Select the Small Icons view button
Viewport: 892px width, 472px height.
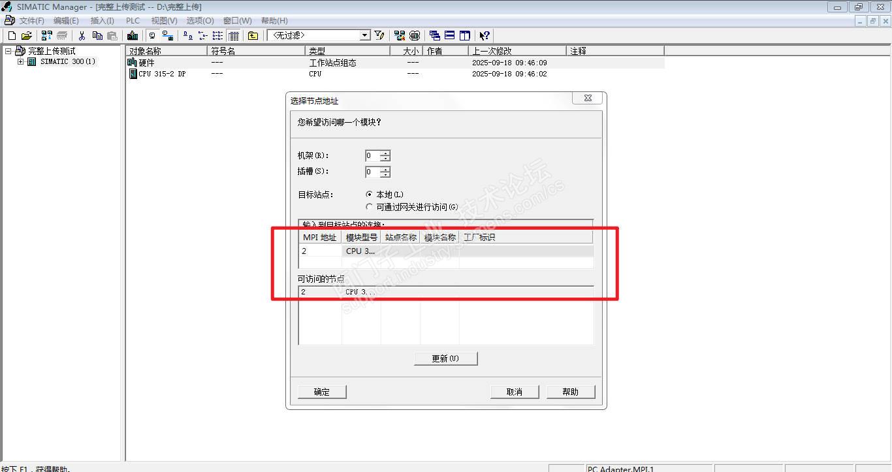pyautogui.click(x=203, y=36)
